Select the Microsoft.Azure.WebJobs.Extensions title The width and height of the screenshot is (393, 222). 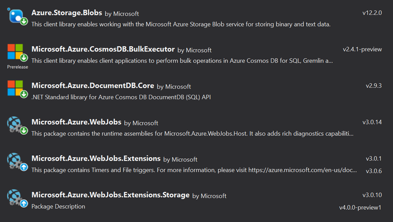[96, 158]
